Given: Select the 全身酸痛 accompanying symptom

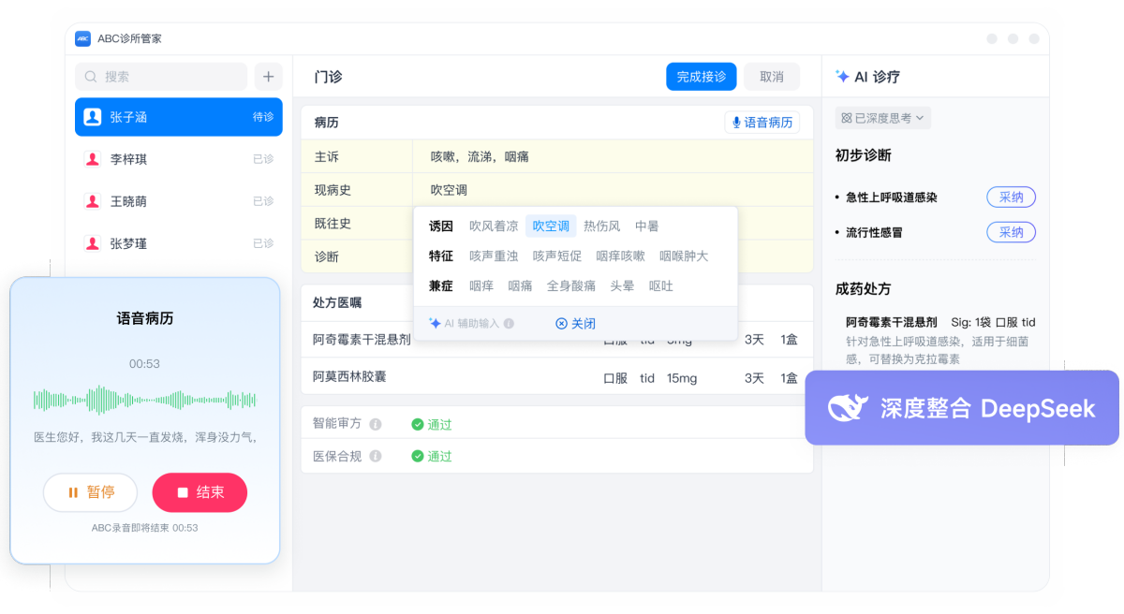Looking at the screenshot, I should pyautogui.click(x=570, y=285).
